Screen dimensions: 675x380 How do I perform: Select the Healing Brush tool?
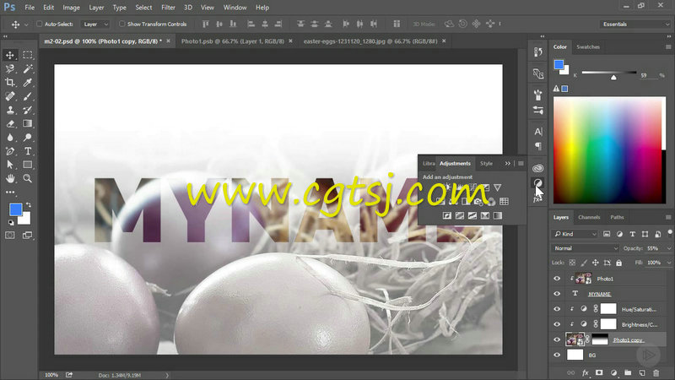tap(10, 96)
